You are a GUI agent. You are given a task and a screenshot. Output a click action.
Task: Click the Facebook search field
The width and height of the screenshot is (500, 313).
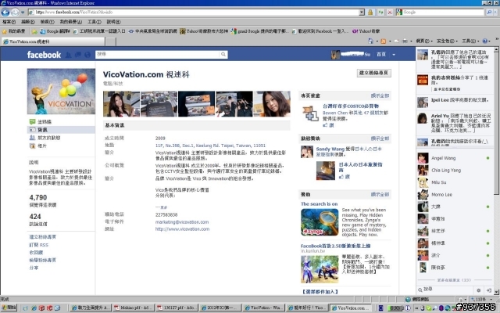pyautogui.click(x=158, y=54)
